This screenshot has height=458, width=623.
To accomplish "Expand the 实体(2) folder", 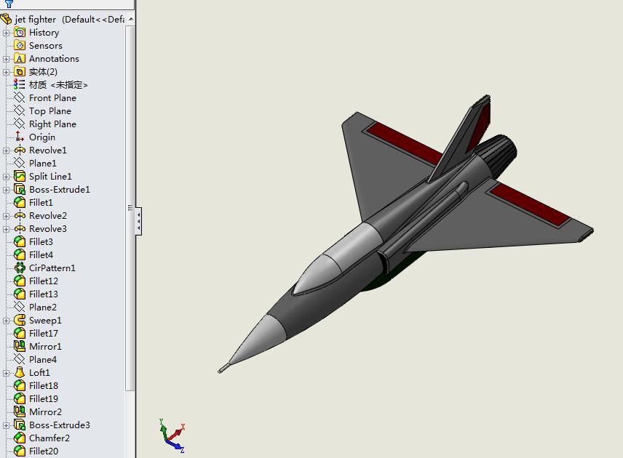I will pyautogui.click(x=6, y=72).
